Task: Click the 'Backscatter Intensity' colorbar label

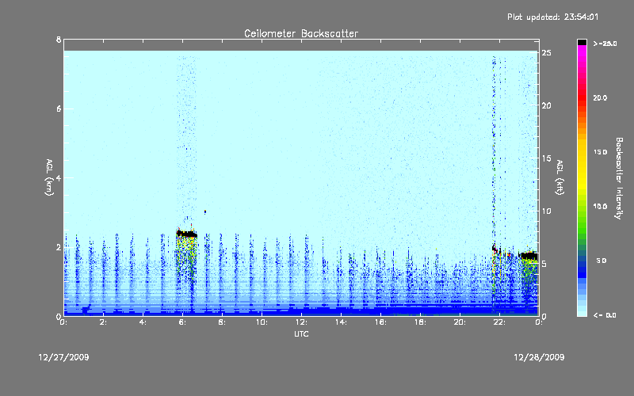Action: (x=619, y=178)
